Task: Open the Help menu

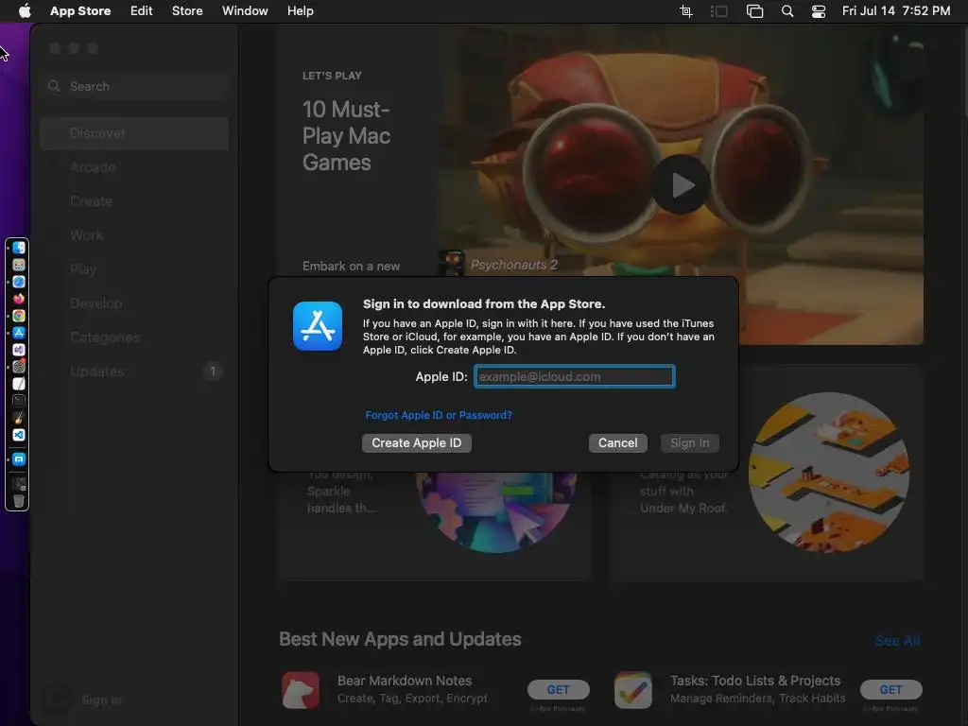Action: coord(300,11)
